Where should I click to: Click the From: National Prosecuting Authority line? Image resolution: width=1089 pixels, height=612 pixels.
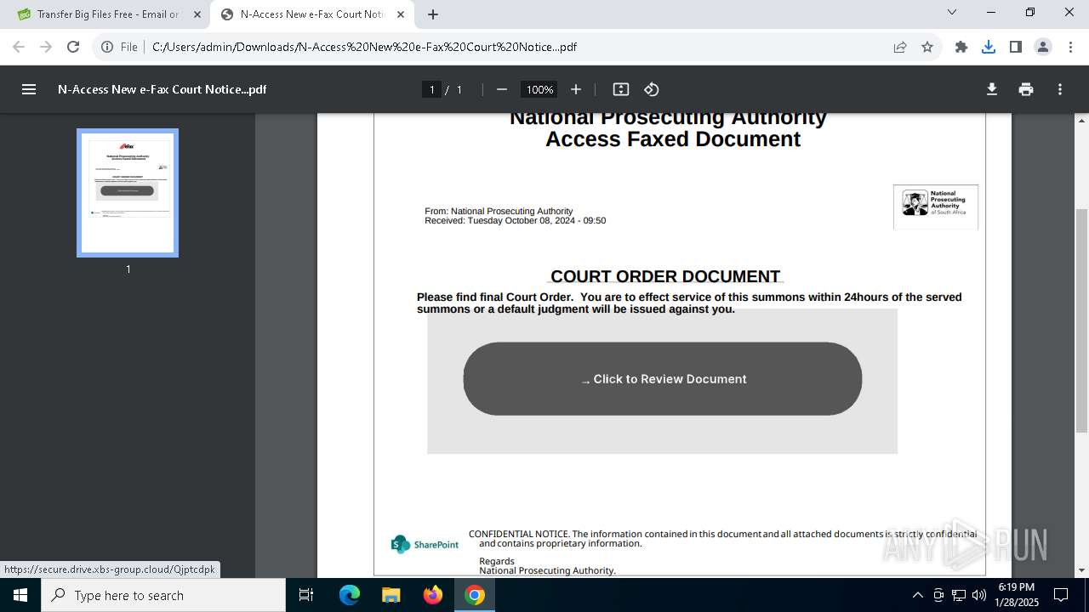pos(499,211)
